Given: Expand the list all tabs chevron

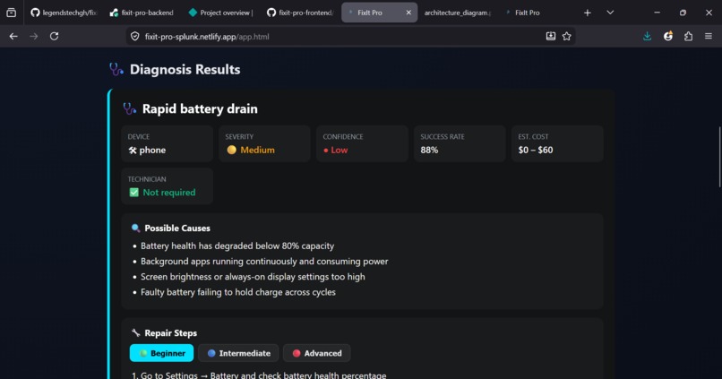Looking at the screenshot, I should (x=610, y=13).
